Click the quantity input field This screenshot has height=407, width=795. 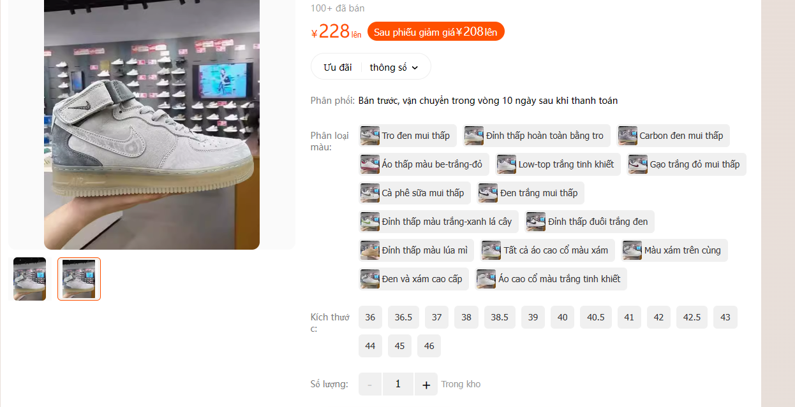click(398, 384)
